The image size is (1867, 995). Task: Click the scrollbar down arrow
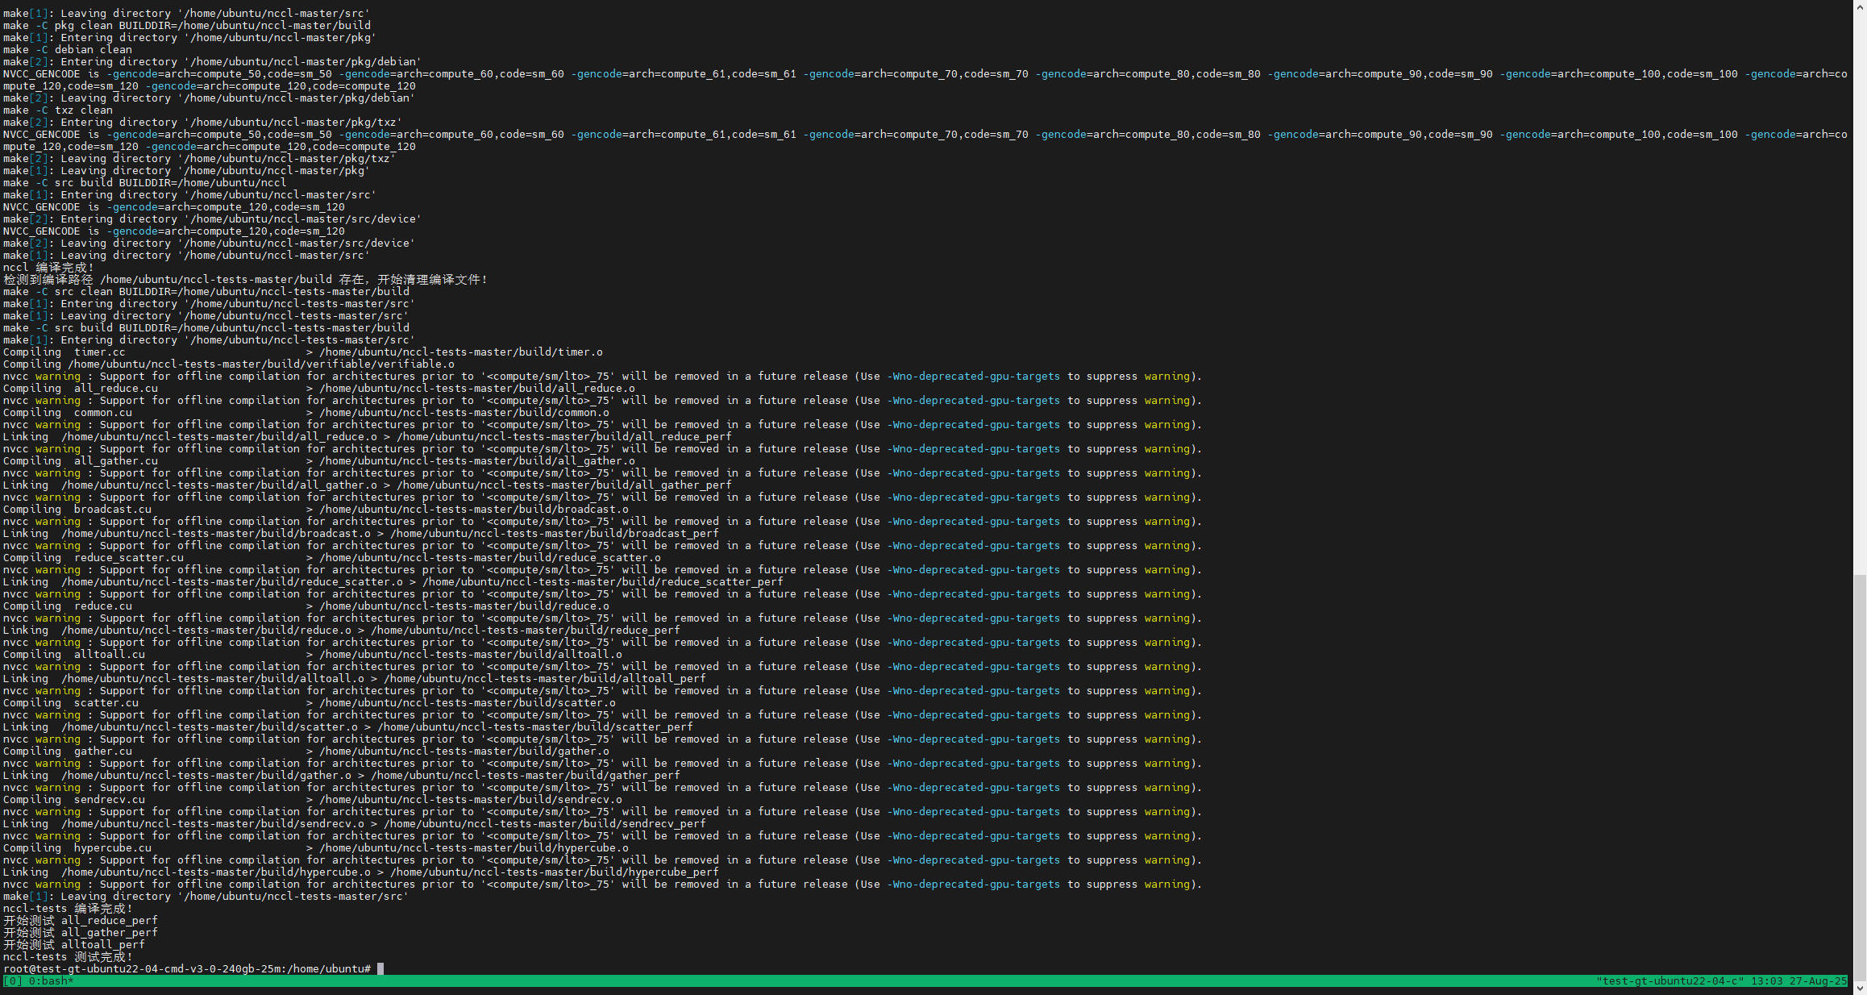pos(1860,988)
